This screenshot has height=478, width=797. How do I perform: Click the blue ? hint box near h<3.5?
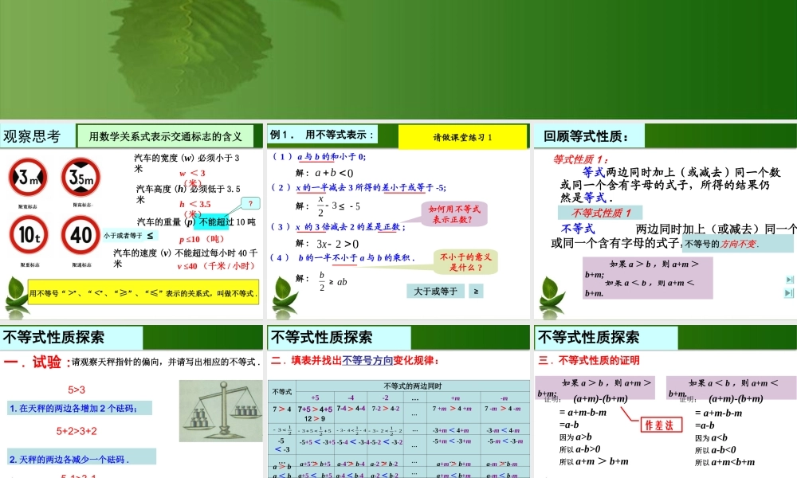pyautogui.click(x=251, y=203)
